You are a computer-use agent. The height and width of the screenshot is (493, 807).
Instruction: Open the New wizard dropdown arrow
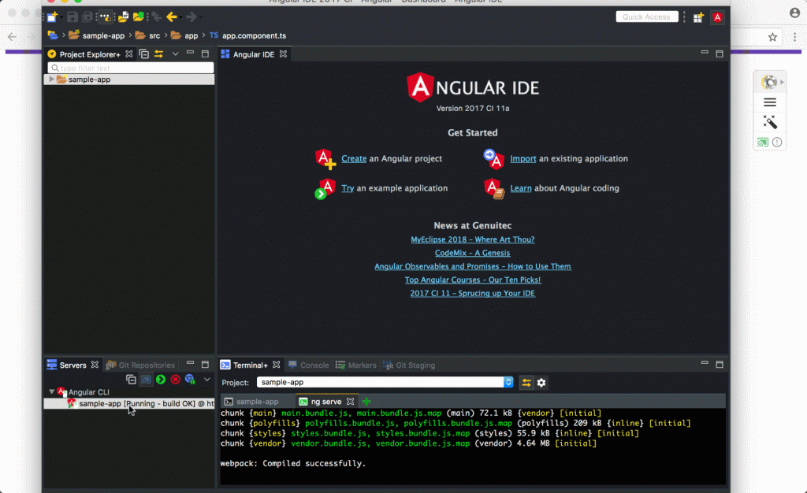point(61,17)
